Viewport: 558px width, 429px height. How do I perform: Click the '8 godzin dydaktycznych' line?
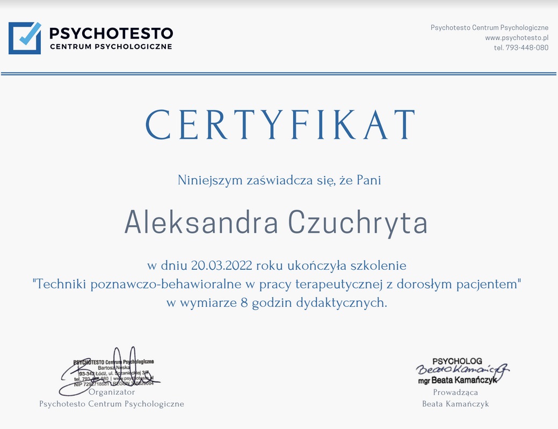pos(277,302)
